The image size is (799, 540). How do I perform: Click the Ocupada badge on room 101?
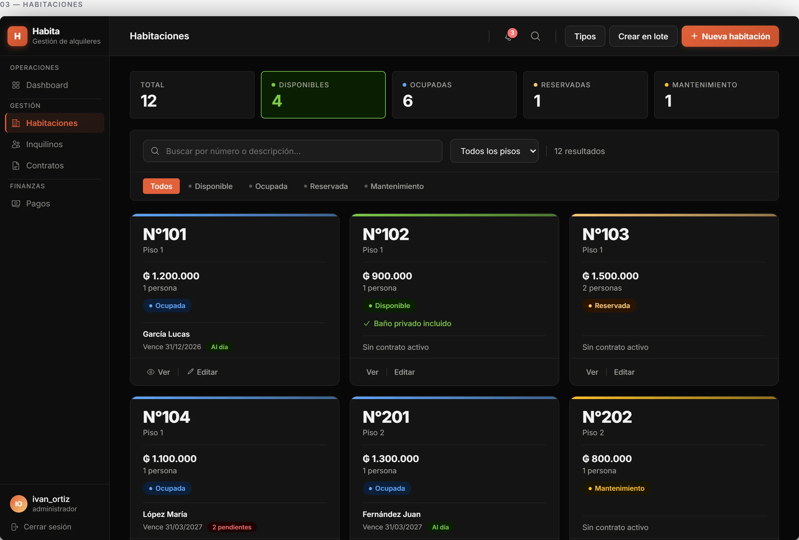[167, 306]
